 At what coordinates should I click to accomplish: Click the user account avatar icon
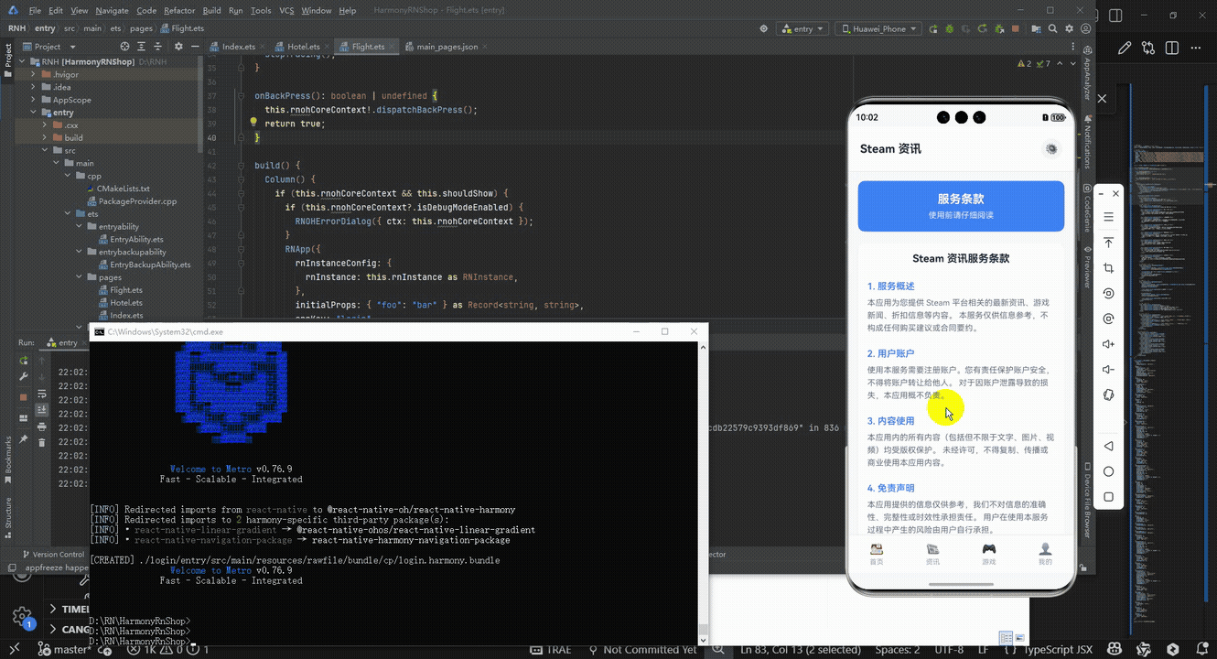1085,29
